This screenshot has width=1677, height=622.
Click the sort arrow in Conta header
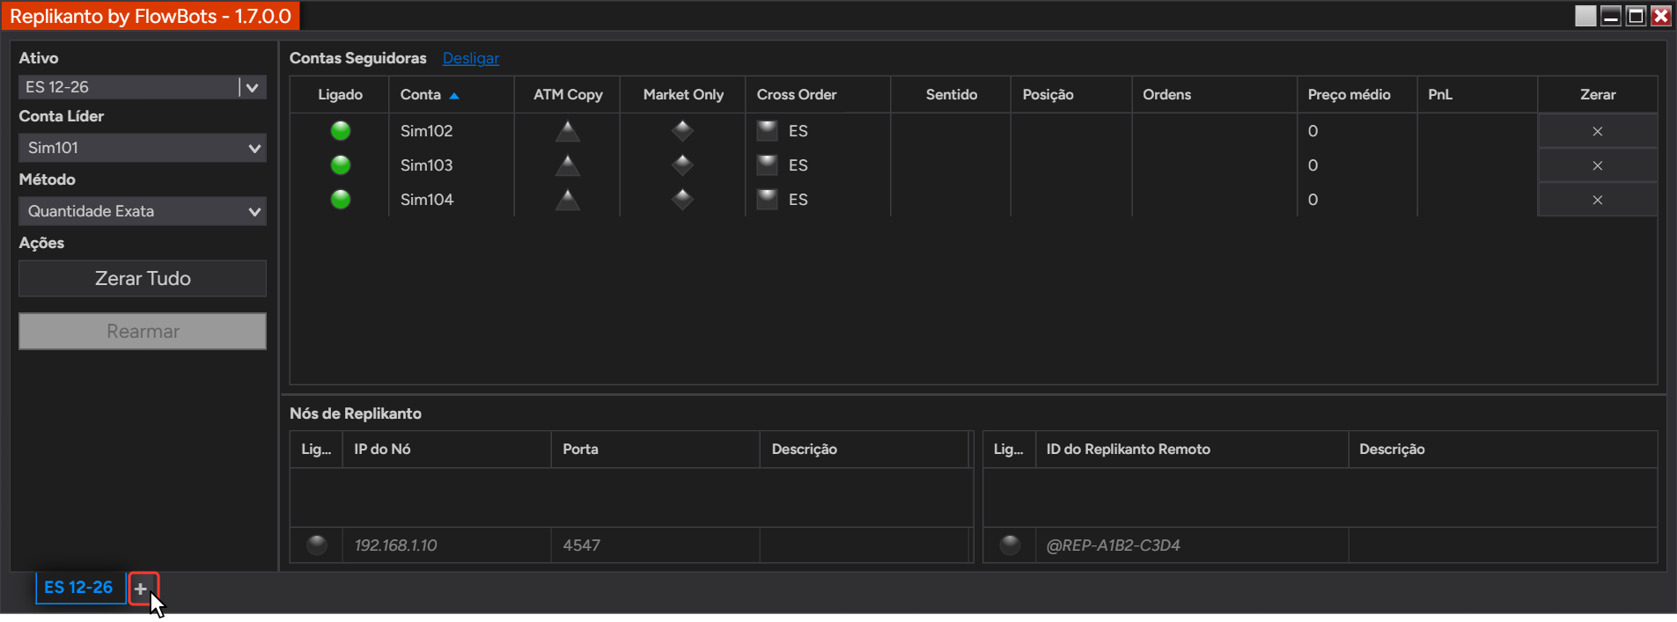454,95
